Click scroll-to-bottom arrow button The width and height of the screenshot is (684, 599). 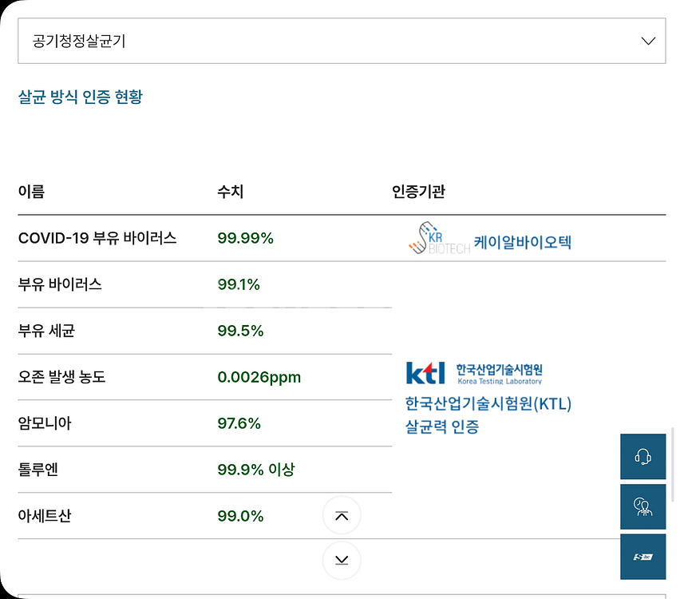pyautogui.click(x=342, y=560)
